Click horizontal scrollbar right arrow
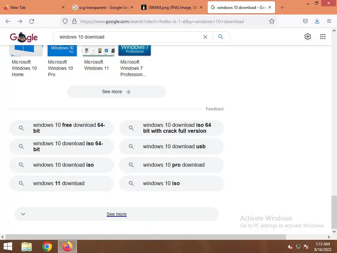This screenshot has width=337, height=253. [x=329, y=237]
